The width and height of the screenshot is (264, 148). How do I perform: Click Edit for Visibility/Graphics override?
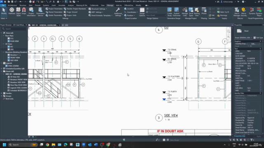point(253,44)
